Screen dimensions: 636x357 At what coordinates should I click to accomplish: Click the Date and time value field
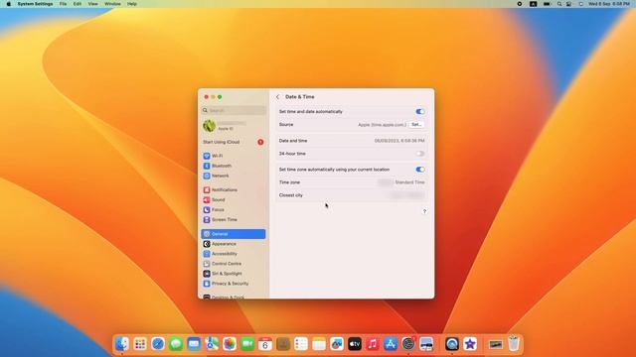399,141
